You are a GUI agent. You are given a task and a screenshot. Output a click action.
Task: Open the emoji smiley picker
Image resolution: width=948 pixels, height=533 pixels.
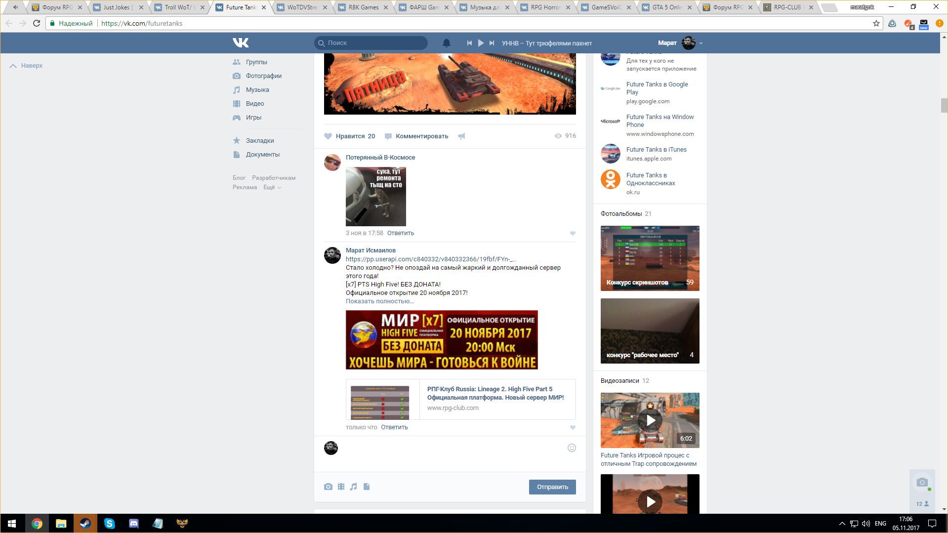pos(572,448)
